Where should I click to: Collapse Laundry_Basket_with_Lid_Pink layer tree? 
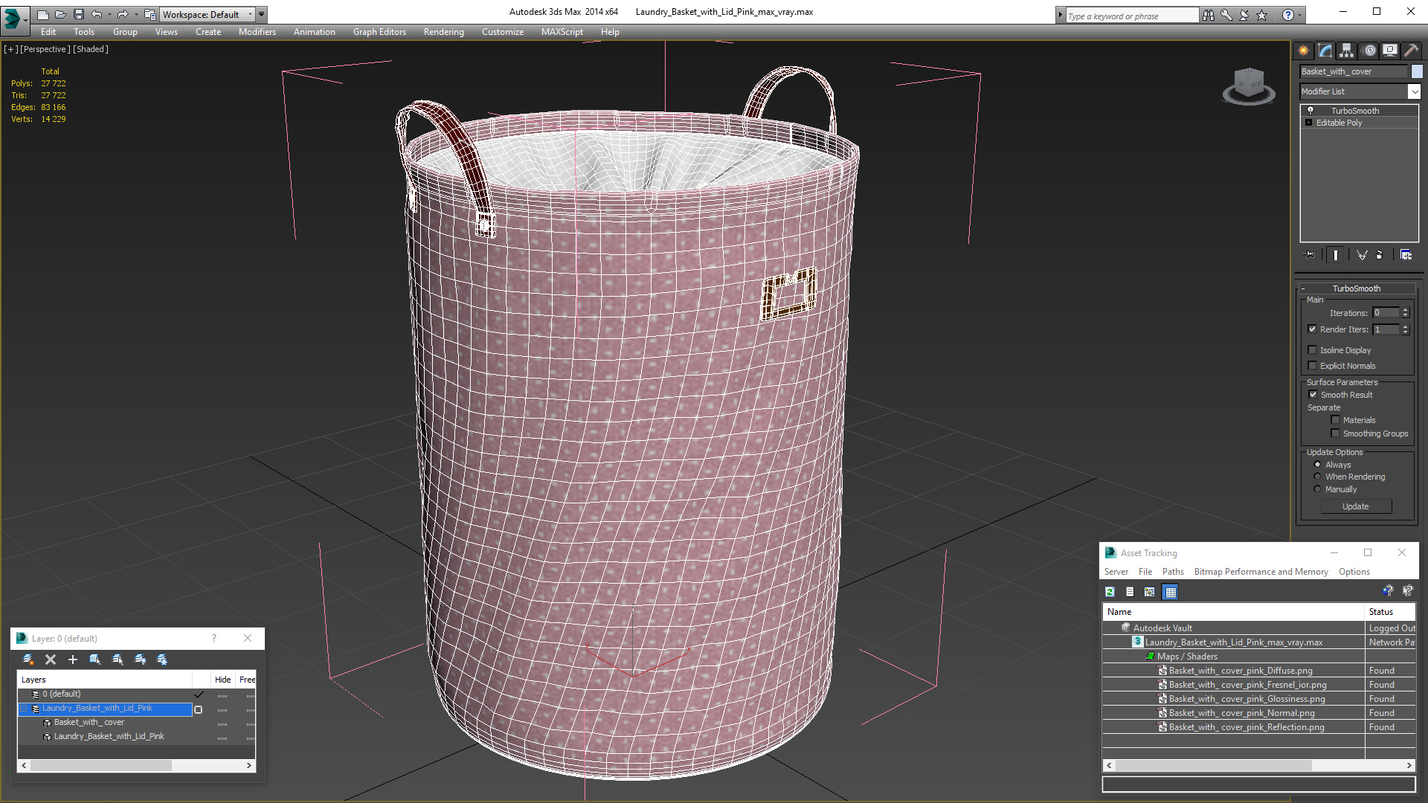click(23, 709)
